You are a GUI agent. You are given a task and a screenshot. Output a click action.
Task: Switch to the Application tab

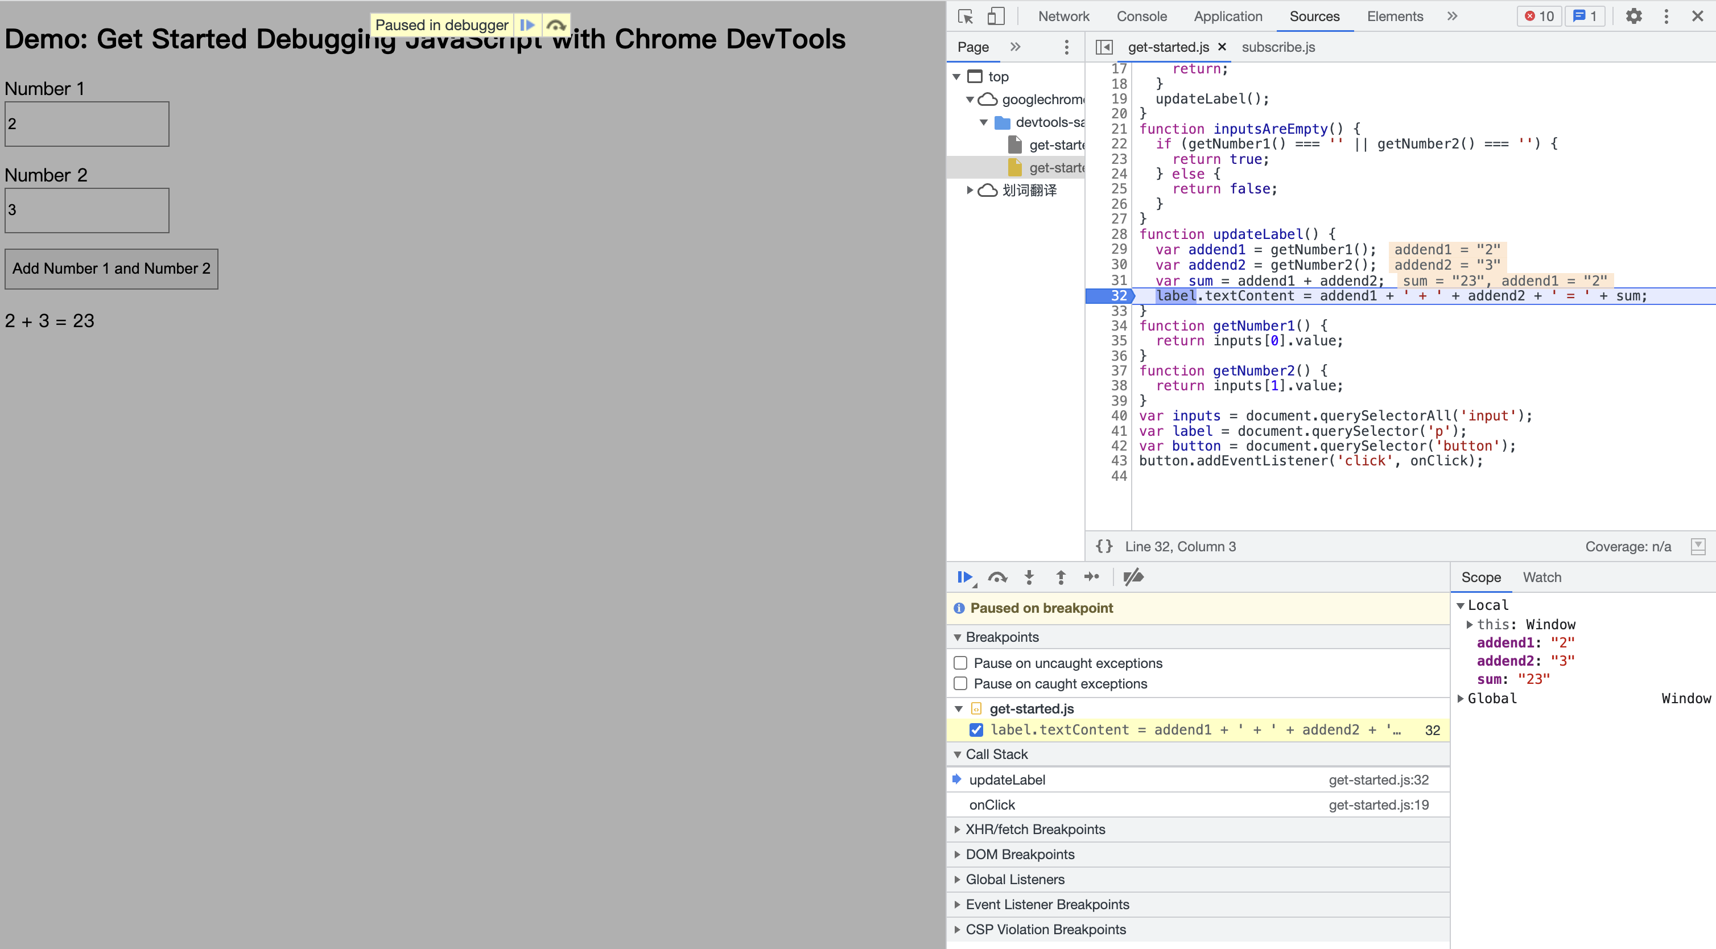1228,16
